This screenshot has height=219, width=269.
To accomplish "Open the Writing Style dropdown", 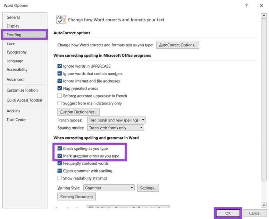I will pos(109,188).
